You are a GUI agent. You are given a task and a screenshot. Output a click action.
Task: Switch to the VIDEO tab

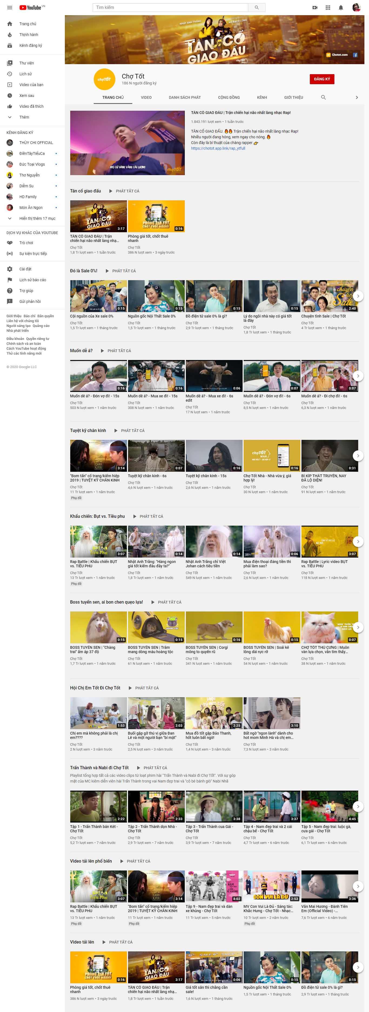[146, 97]
